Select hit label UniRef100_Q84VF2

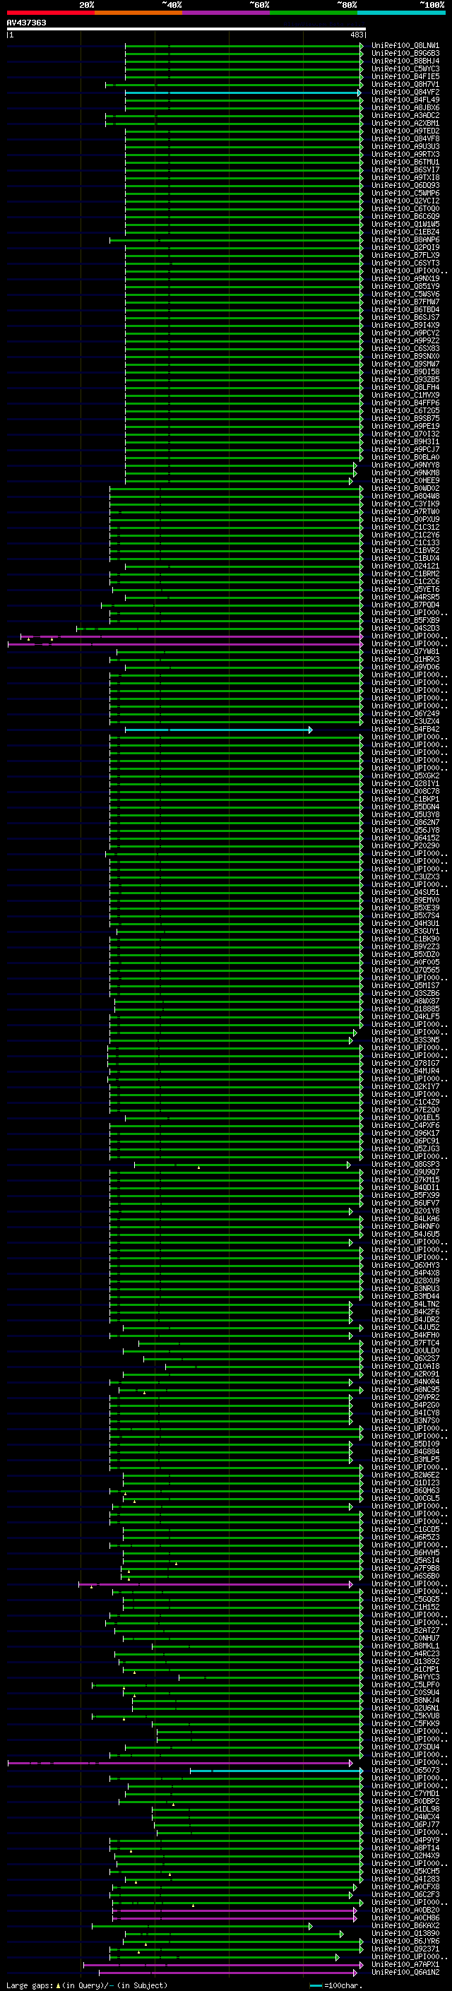coord(405,92)
